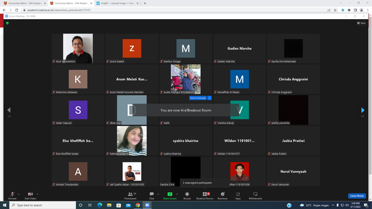Click Anisah Triwulandari's A avatar
Screen dimensions: 372x209
pos(78,172)
